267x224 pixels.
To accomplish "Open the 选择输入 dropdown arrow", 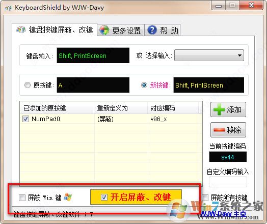I will (x=239, y=55).
